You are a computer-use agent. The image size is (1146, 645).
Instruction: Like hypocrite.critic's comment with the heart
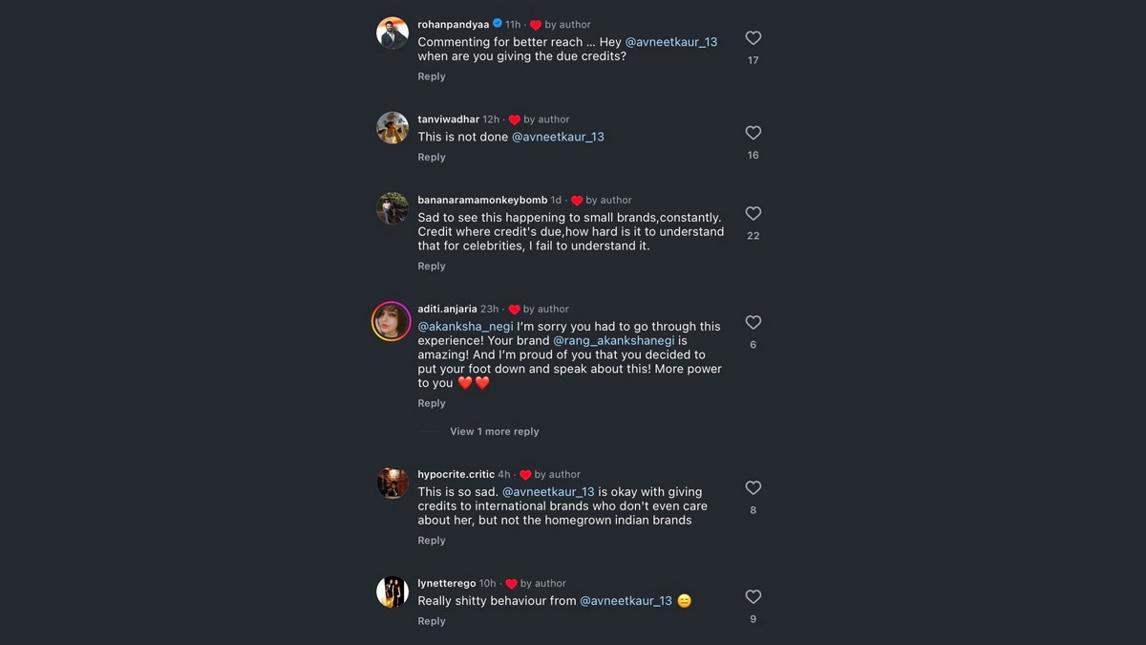[753, 488]
